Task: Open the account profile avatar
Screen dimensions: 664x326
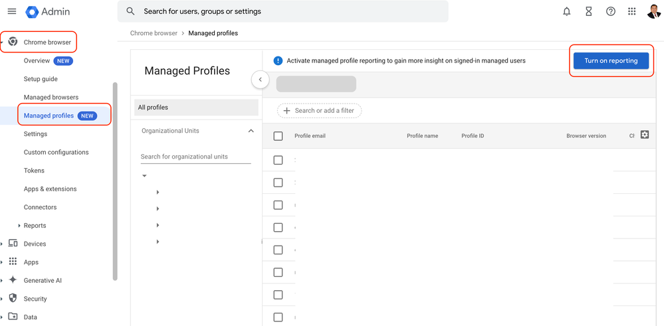Action: [x=654, y=11]
